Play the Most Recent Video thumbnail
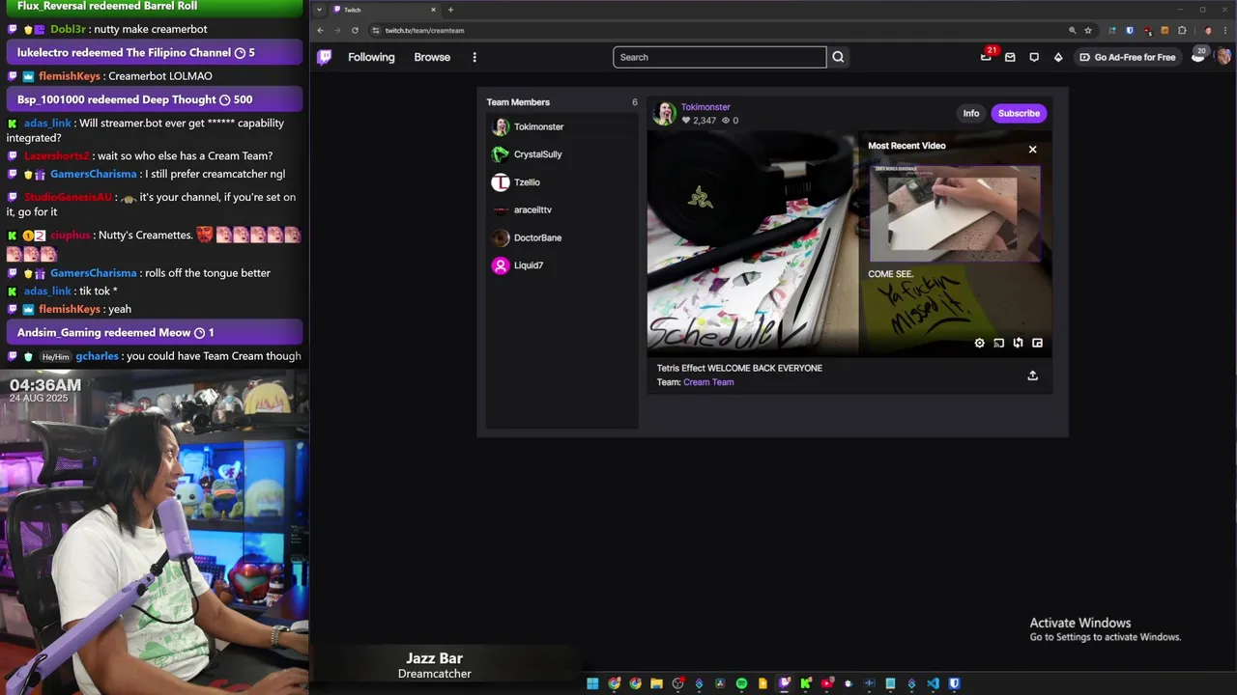Image resolution: width=1237 pixels, height=695 pixels. tap(955, 212)
